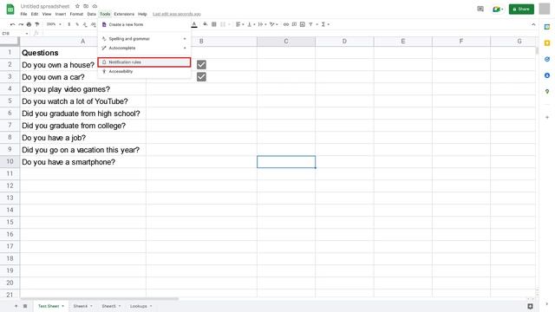555x312 pixels.
Task: Open the Explore button
Action: pos(530,306)
